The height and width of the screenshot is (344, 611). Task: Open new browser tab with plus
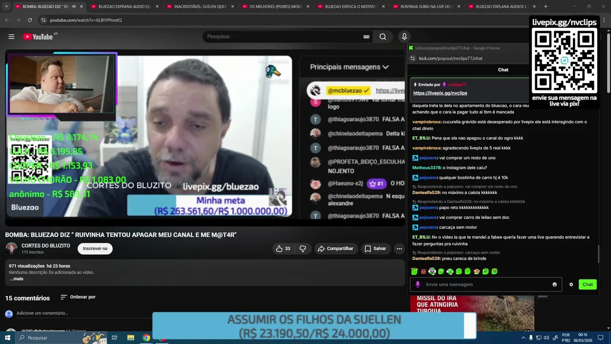(x=546, y=7)
